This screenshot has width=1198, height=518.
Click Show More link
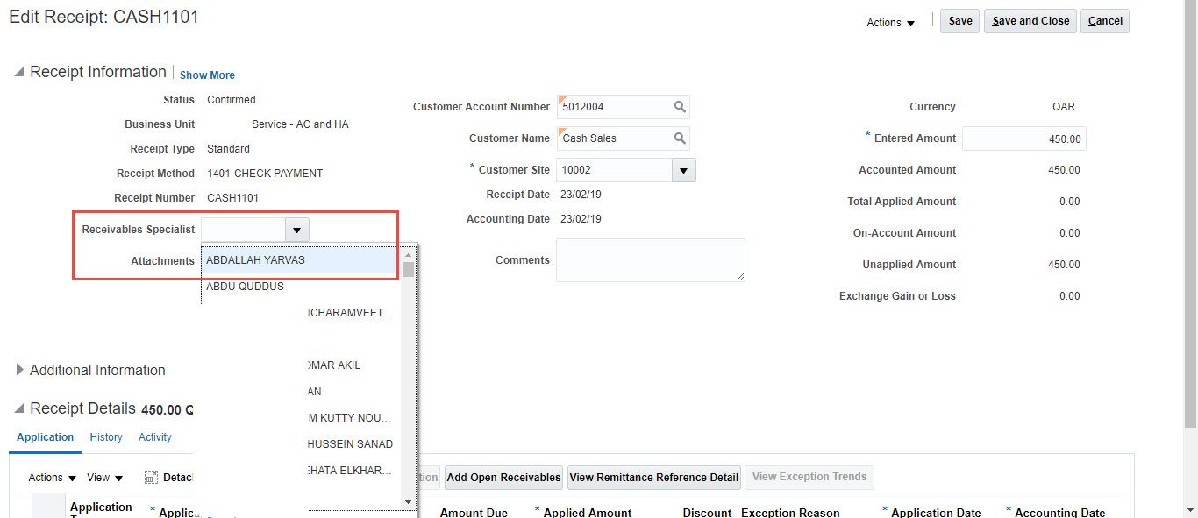(x=207, y=75)
